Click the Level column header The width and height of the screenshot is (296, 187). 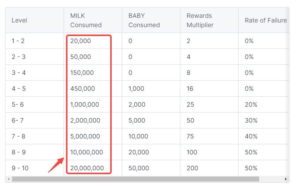point(19,20)
